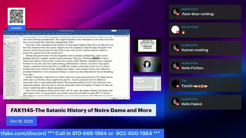Select the Word document preview thumbnail
246x138 pixels.
coord(147,83)
